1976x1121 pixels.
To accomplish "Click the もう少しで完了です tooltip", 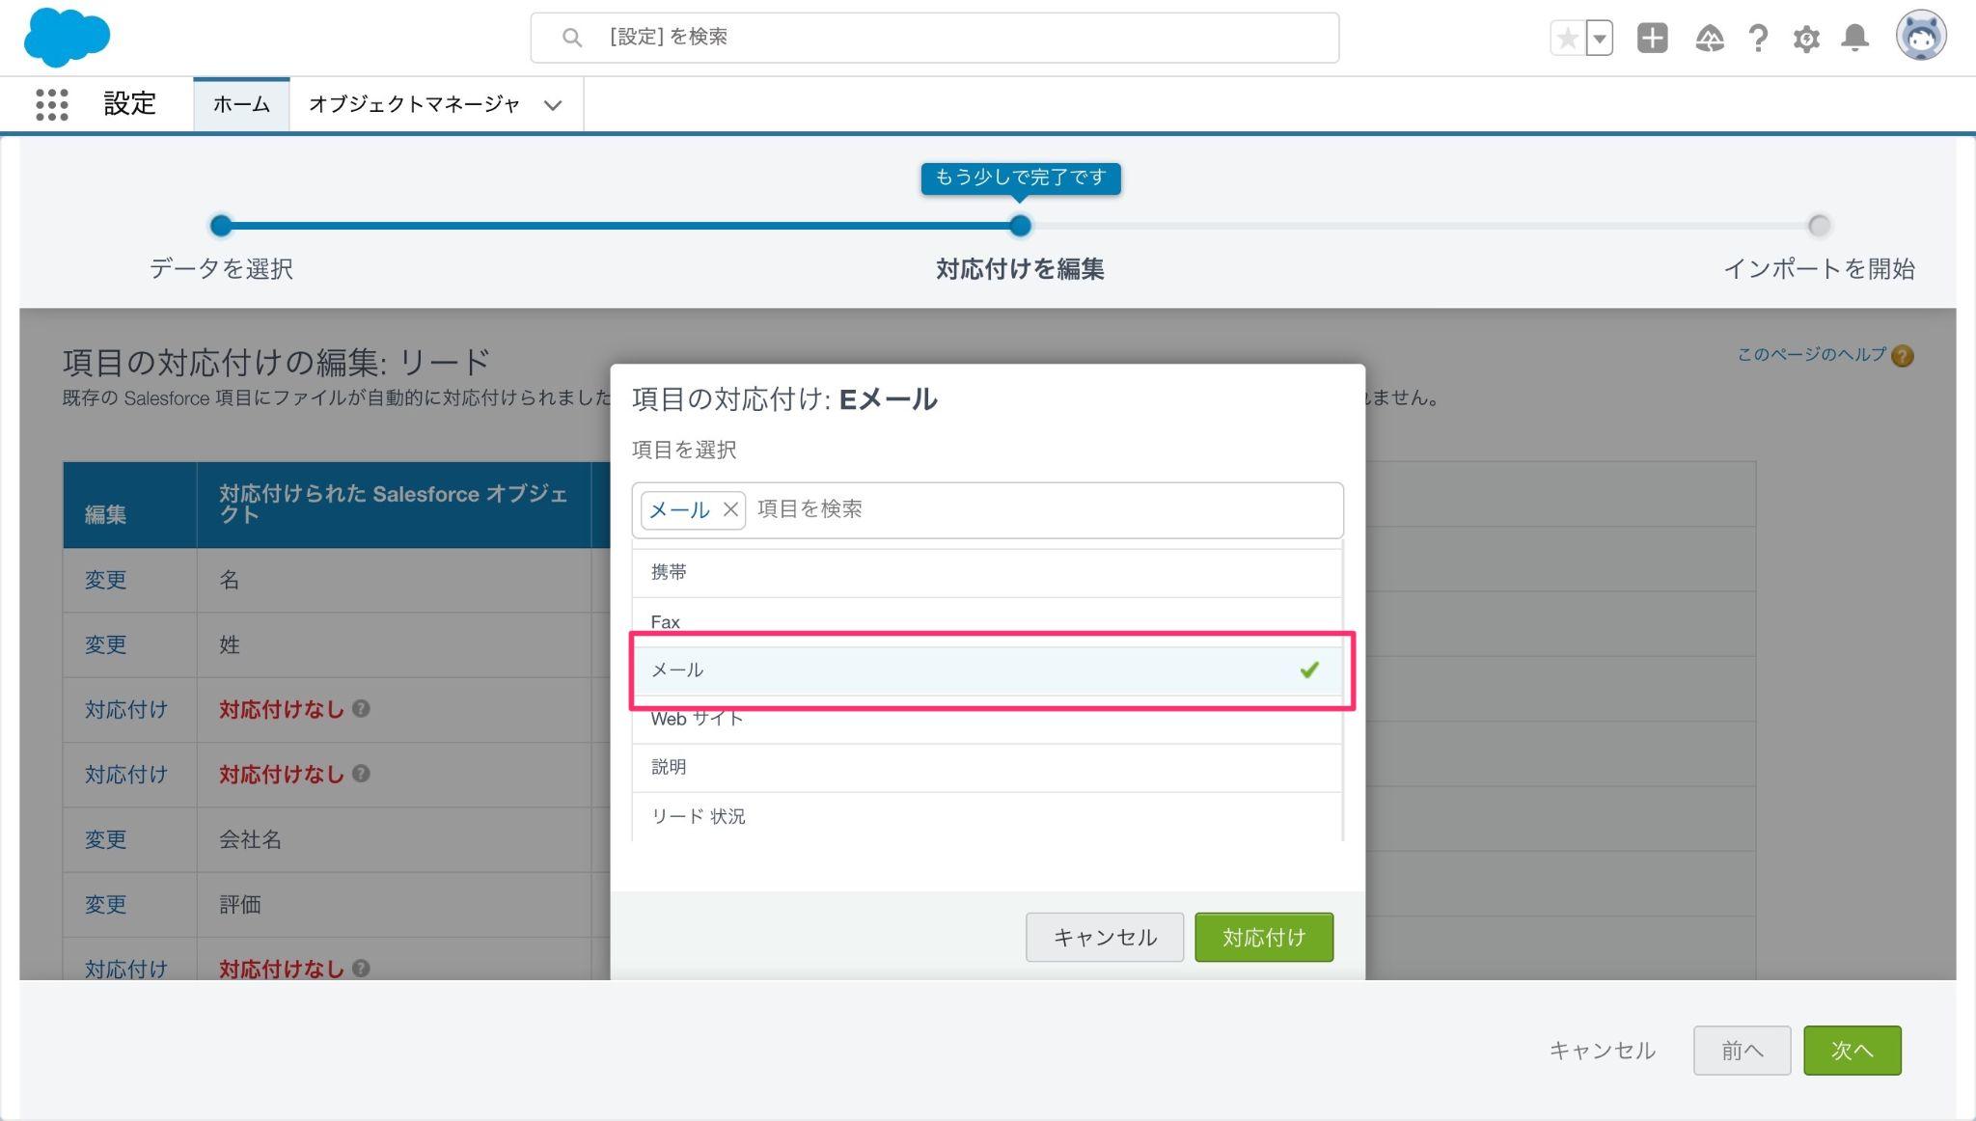I will coord(1021,178).
